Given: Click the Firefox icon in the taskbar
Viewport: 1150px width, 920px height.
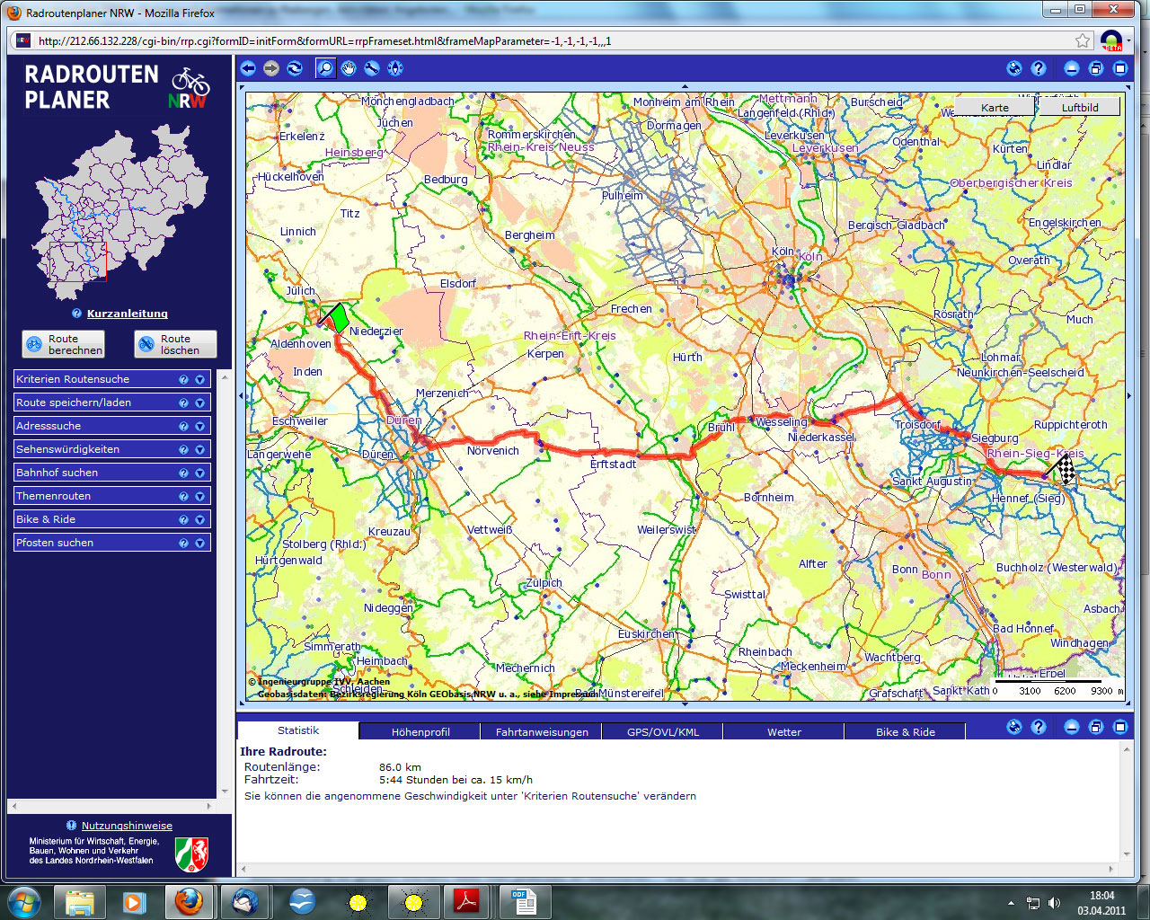Looking at the screenshot, I should click(x=189, y=901).
